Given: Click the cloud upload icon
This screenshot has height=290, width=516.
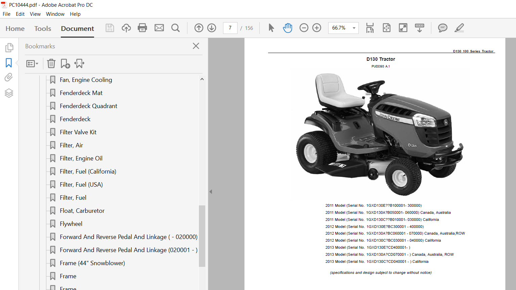Looking at the screenshot, I should [x=126, y=28].
